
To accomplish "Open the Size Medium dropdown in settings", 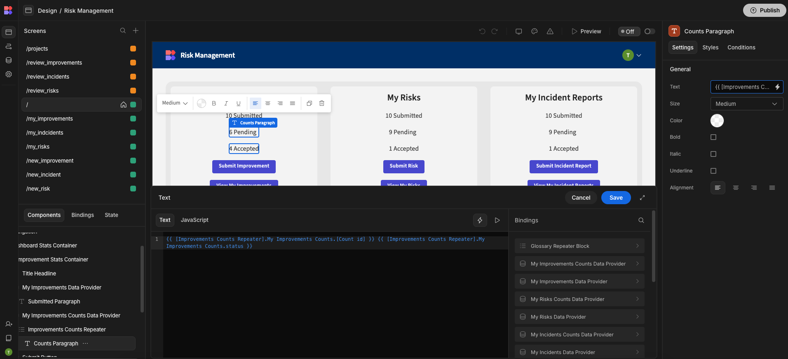I will tap(746, 104).
